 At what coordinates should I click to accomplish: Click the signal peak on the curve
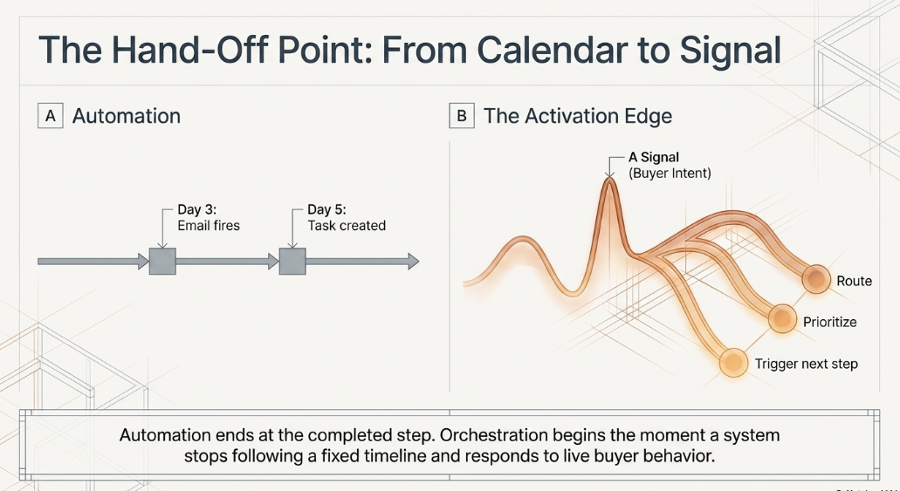609,183
